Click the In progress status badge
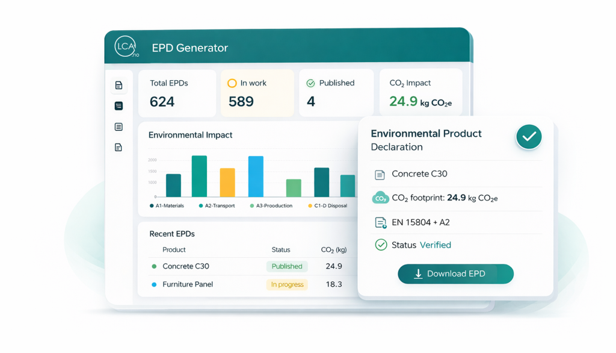The image size is (616, 353). [287, 284]
